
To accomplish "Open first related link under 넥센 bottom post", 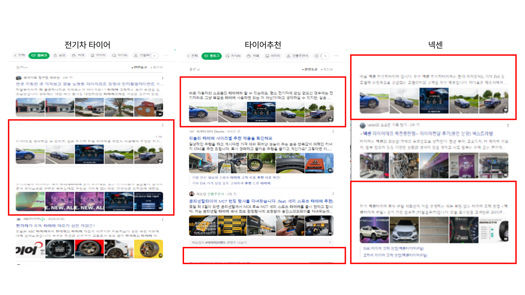I will pyautogui.click(x=393, y=249).
